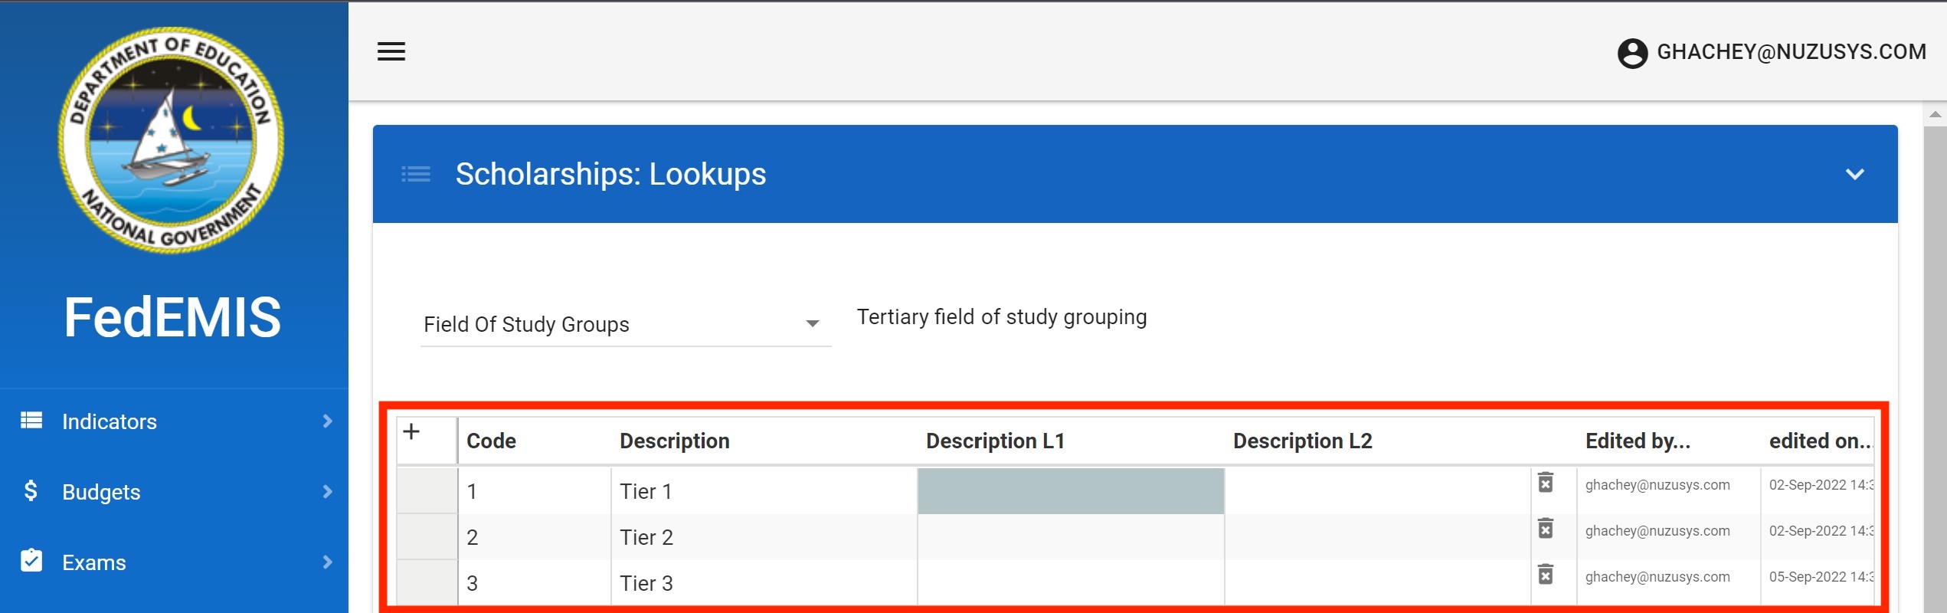Select the row header for Tier 2
The width and height of the screenshot is (1947, 613).
427,537
